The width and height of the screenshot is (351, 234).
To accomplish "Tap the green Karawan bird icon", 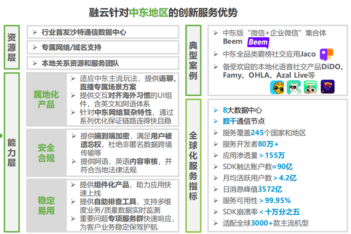I will point(310,87).
